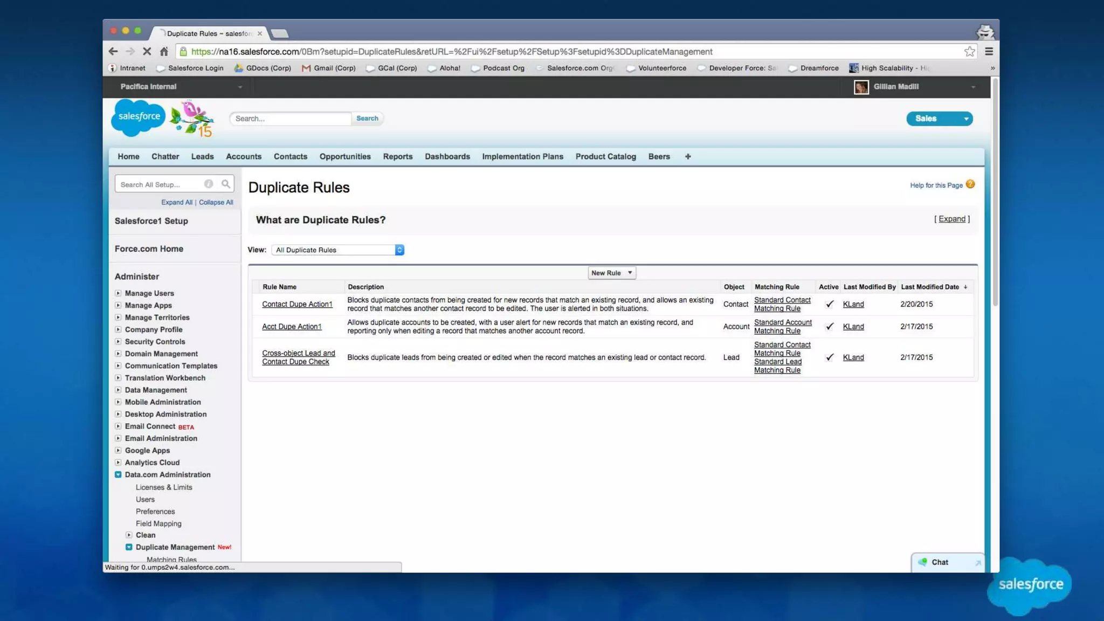This screenshot has height=621, width=1104.
Task: Click the browser home icon
Action: click(x=164, y=52)
